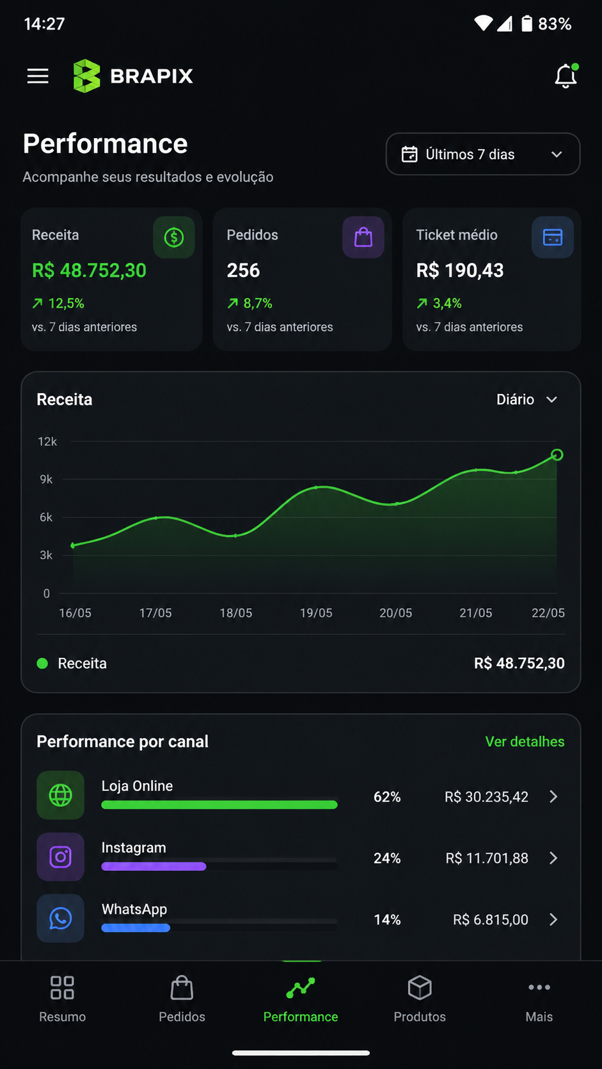The width and height of the screenshot is (602, 1069).
Task: Tap the Performance por canal heading
Action: (122, 742)
